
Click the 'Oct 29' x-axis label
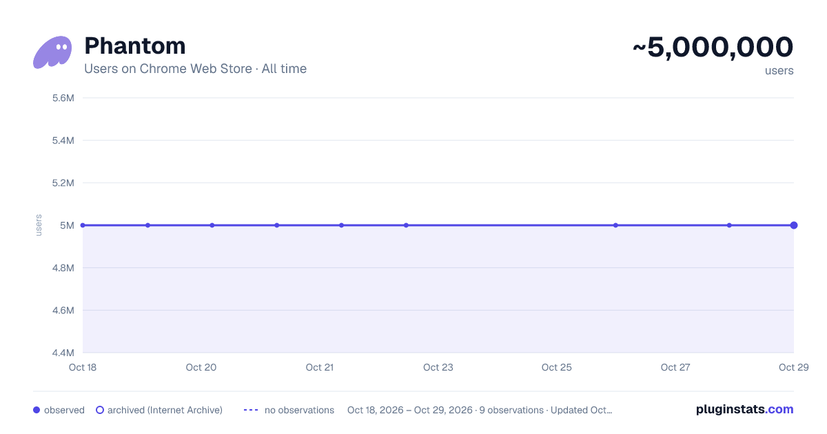[793, 367]
